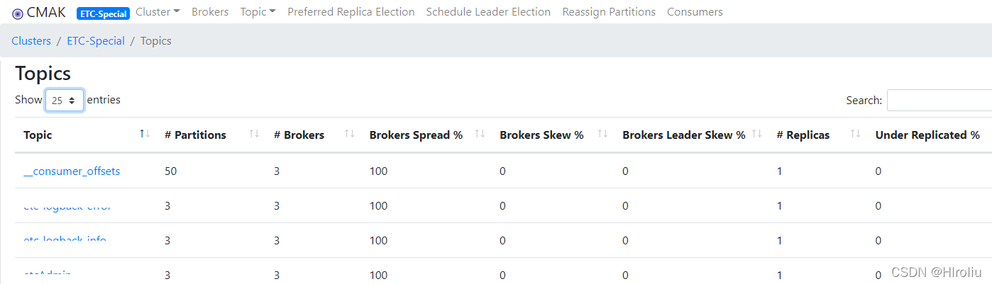This screenshot has height=284, width=992.
Task: Sort by # Partitions column arrows
Action: [254, 135]
